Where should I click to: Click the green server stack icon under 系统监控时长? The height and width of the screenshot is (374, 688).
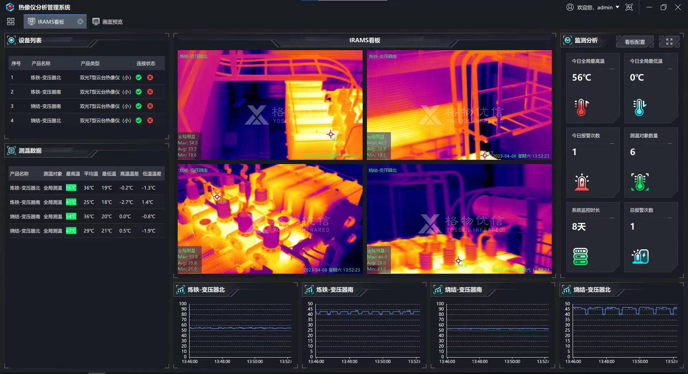pos(580,256)
